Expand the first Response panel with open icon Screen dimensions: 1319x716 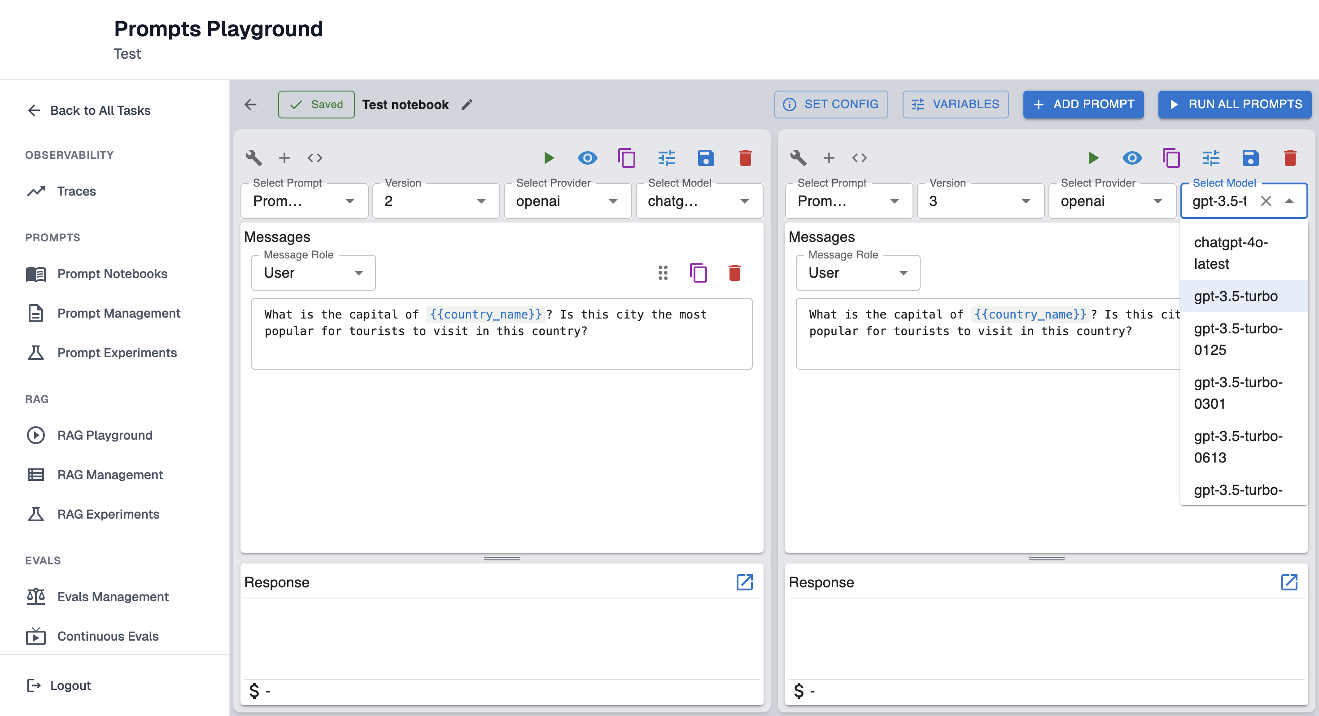tap(744, 582)
